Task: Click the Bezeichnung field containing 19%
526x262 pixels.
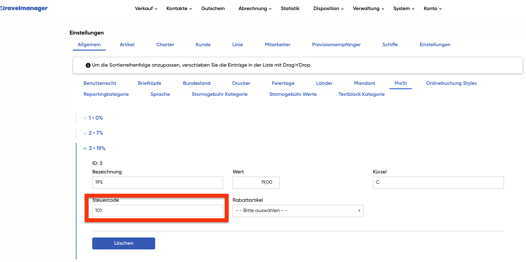Action: click(x=158, y=183)
